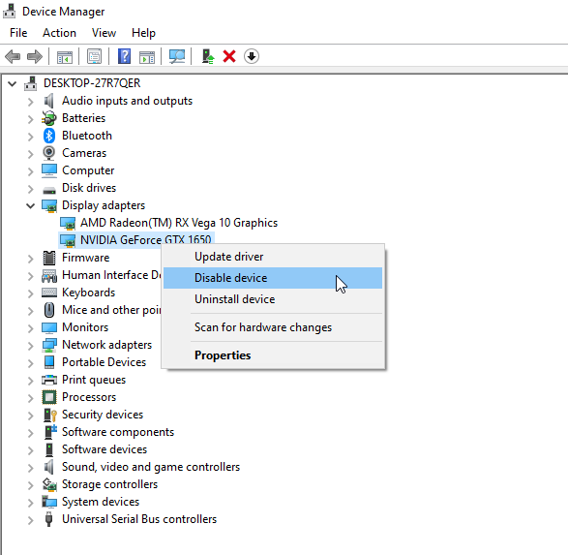Click the Computer monitor icon
568x555 pixels.
49,170
